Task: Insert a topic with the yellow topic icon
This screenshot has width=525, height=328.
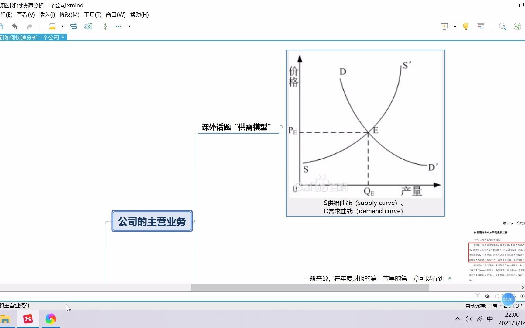Action: [x=52, y=26]
